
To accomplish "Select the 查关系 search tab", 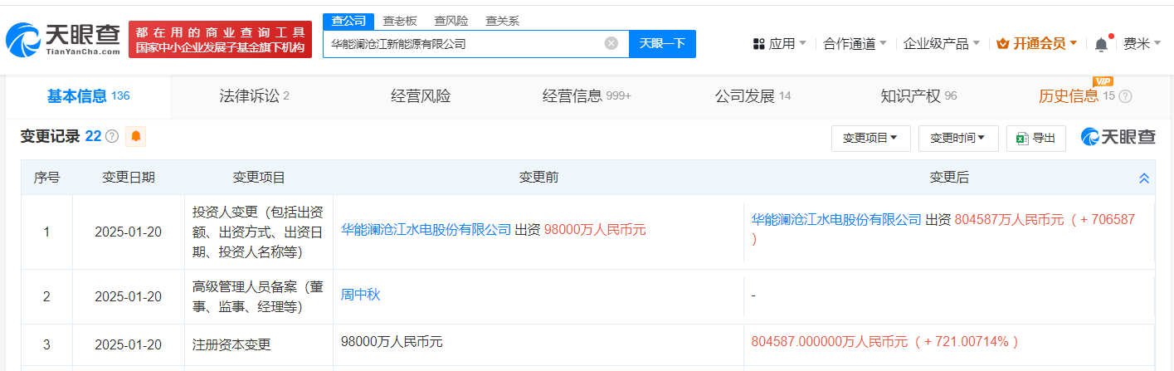I will (502, 21).
